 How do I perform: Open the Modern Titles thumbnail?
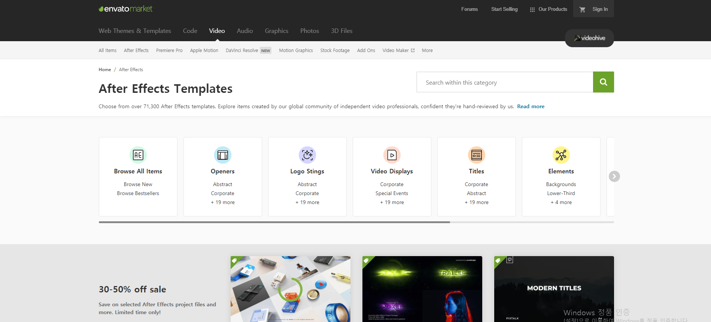pyautogui.click(x=554, y=289)
